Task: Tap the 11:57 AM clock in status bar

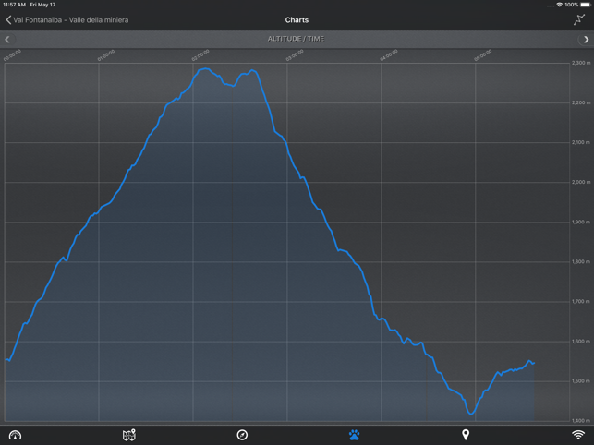Action: click(15, 5)
